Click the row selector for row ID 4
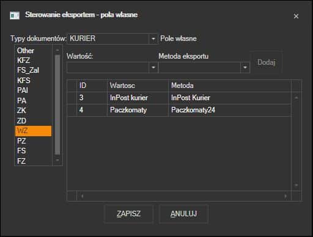 72,110
